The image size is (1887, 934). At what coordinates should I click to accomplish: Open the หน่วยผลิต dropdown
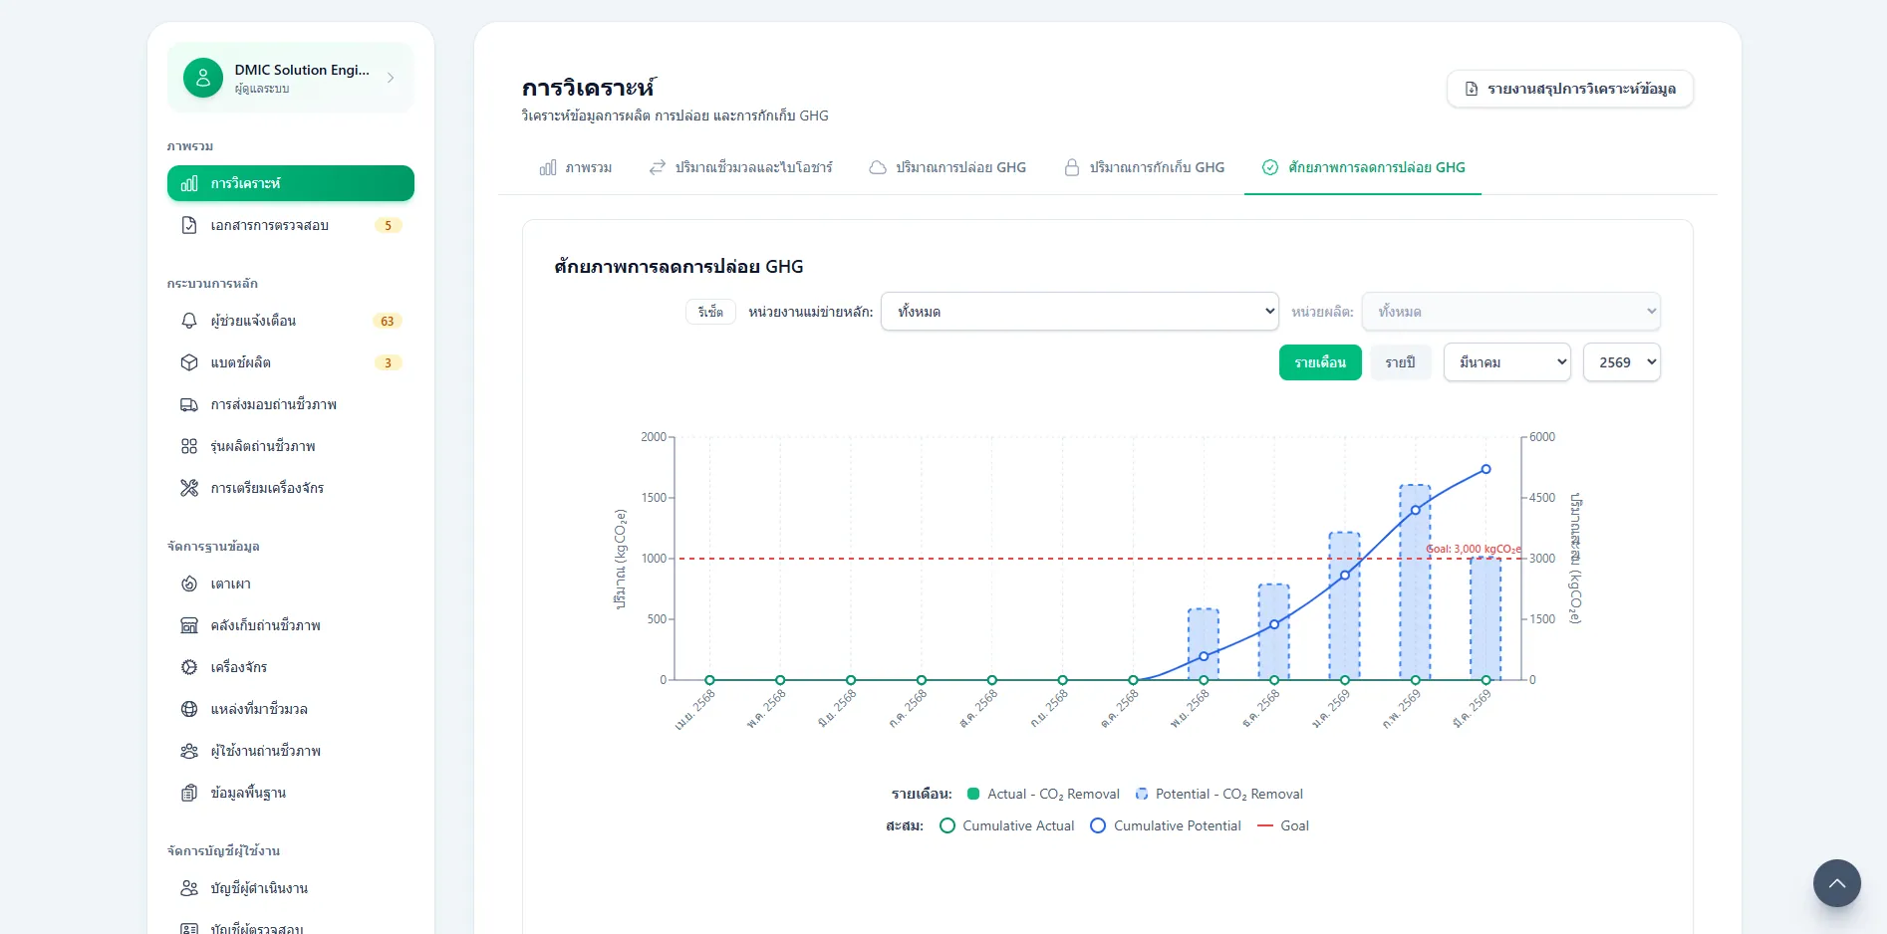pos(1511,311)
